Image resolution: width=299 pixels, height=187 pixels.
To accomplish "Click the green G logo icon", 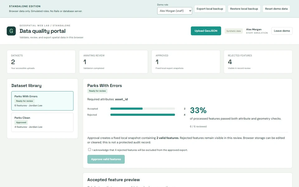I will point(11,31).
